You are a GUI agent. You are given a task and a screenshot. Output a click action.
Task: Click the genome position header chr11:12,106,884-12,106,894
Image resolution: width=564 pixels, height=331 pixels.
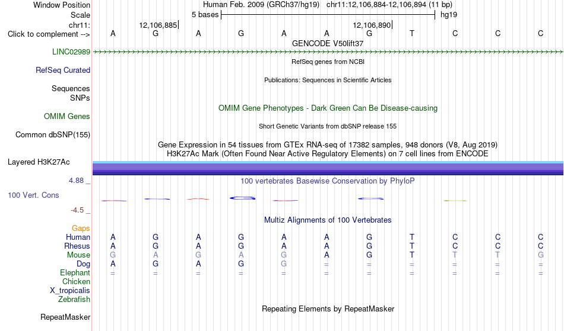coord(389,5)
